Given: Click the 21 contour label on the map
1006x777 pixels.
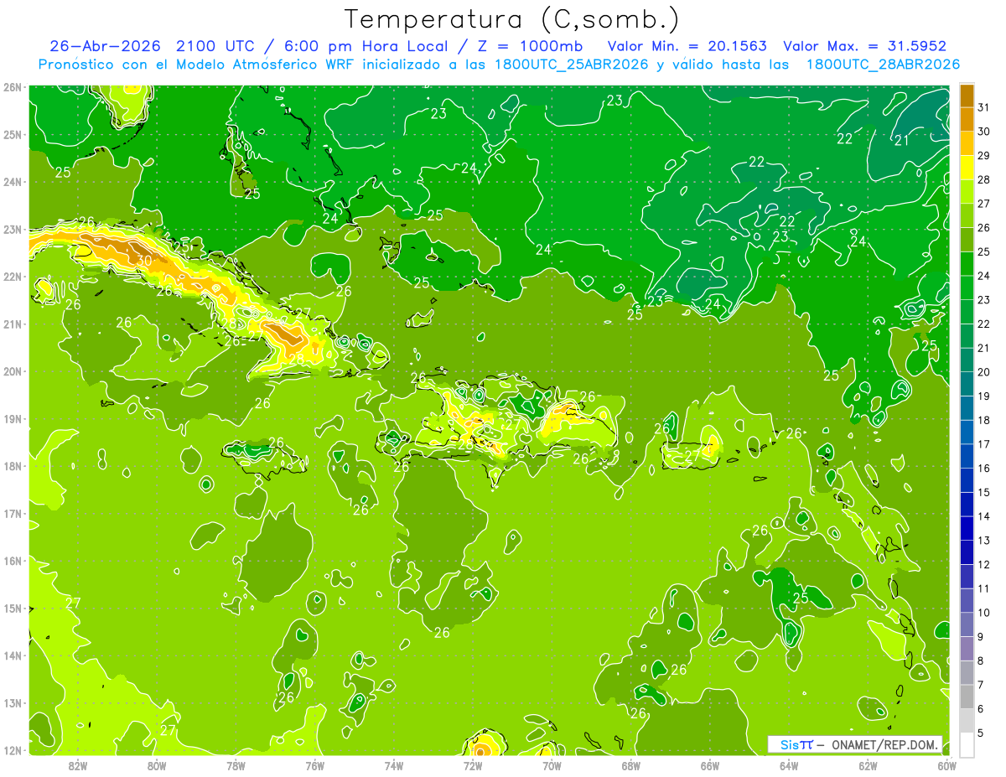Looking at the screenshot, I should [x=902, y=141].
